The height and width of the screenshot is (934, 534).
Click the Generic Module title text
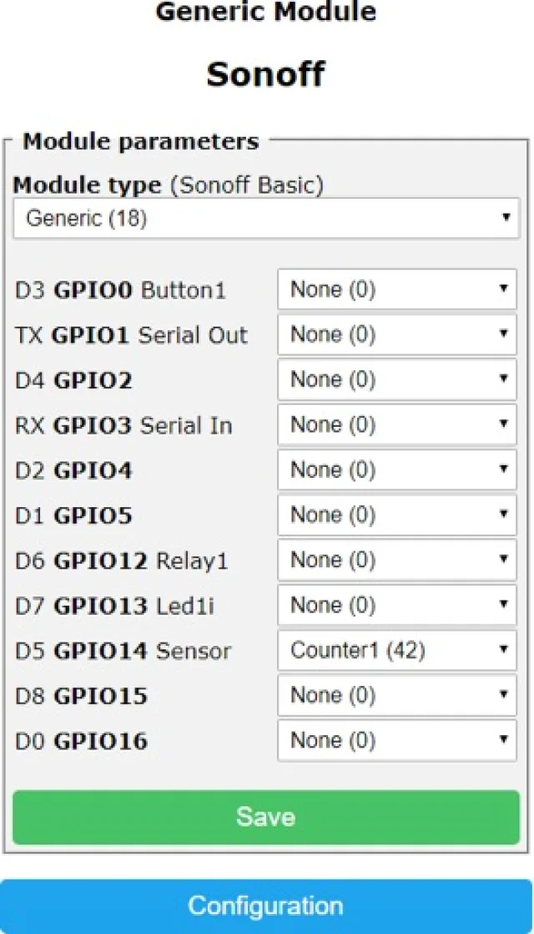tap(265, 13)
